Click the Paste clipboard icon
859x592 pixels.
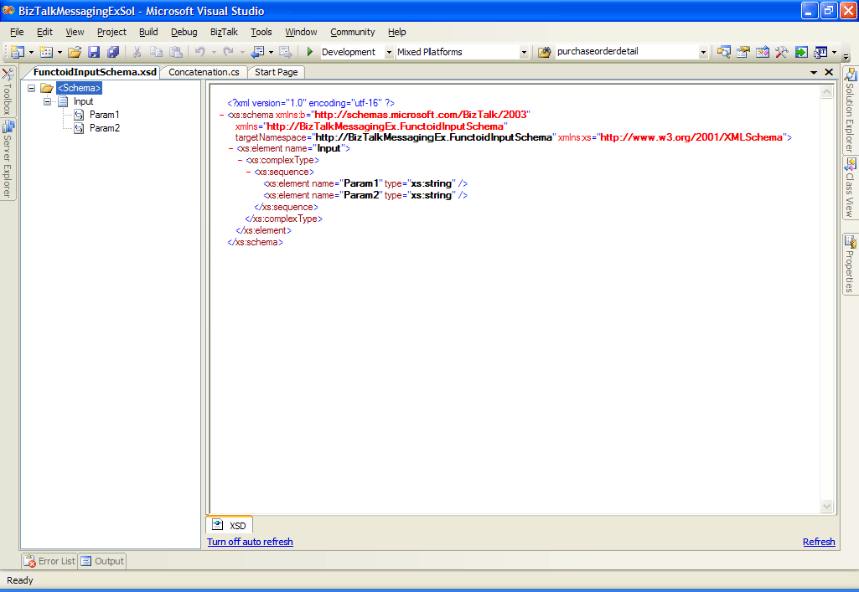pos(176,52)
